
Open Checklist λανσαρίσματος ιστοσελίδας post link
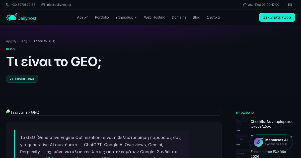tap(272, 124)
